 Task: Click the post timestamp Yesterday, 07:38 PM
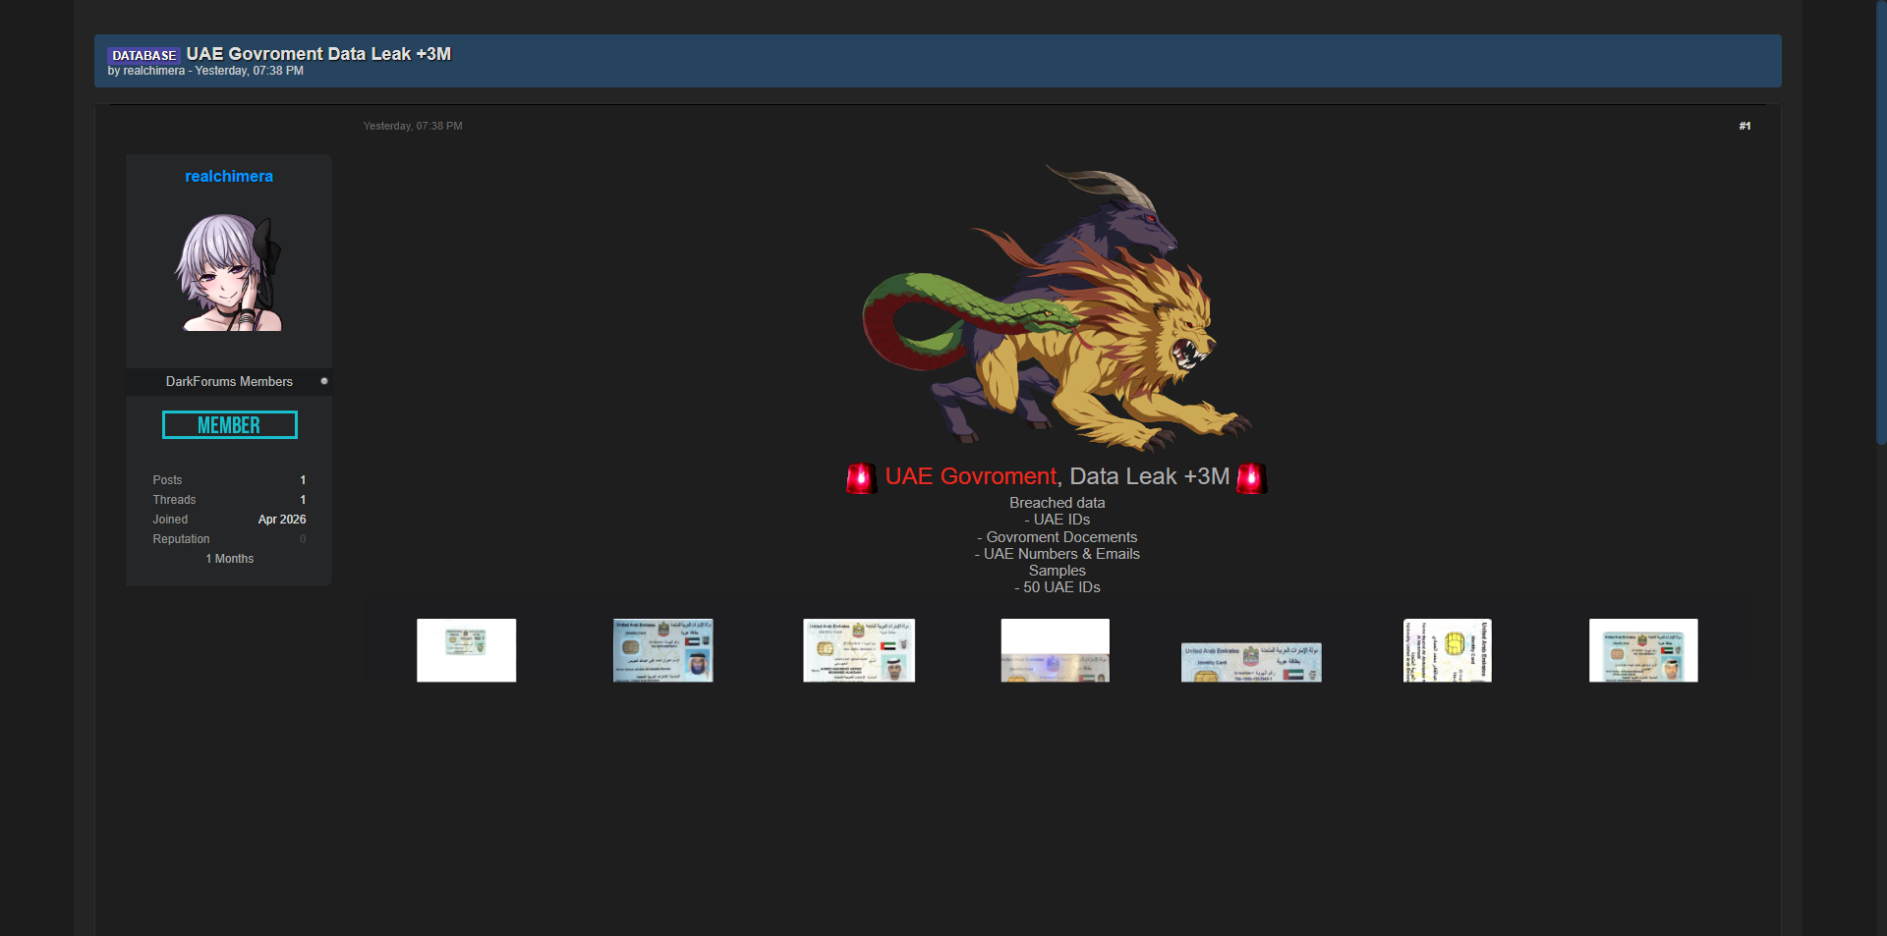pyautogui.click(x=413, y=126)
